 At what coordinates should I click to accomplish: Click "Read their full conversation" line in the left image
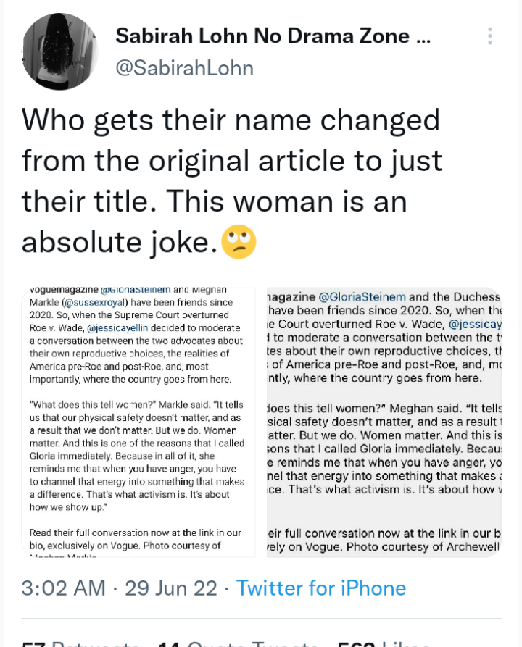pos(130,533)
